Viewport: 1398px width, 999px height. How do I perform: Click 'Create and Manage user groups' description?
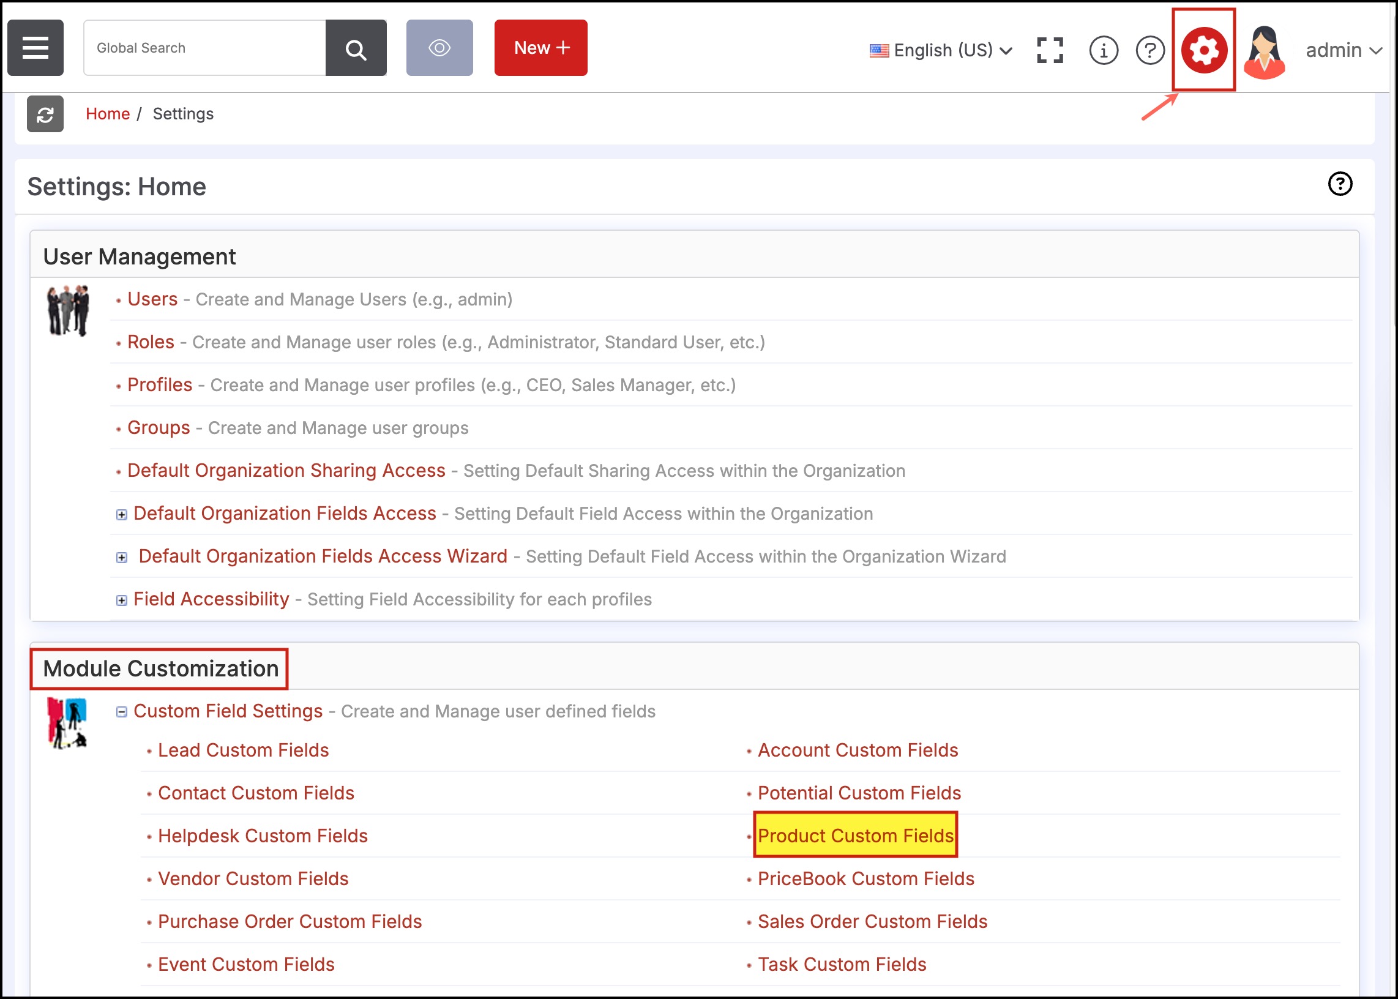338,428
